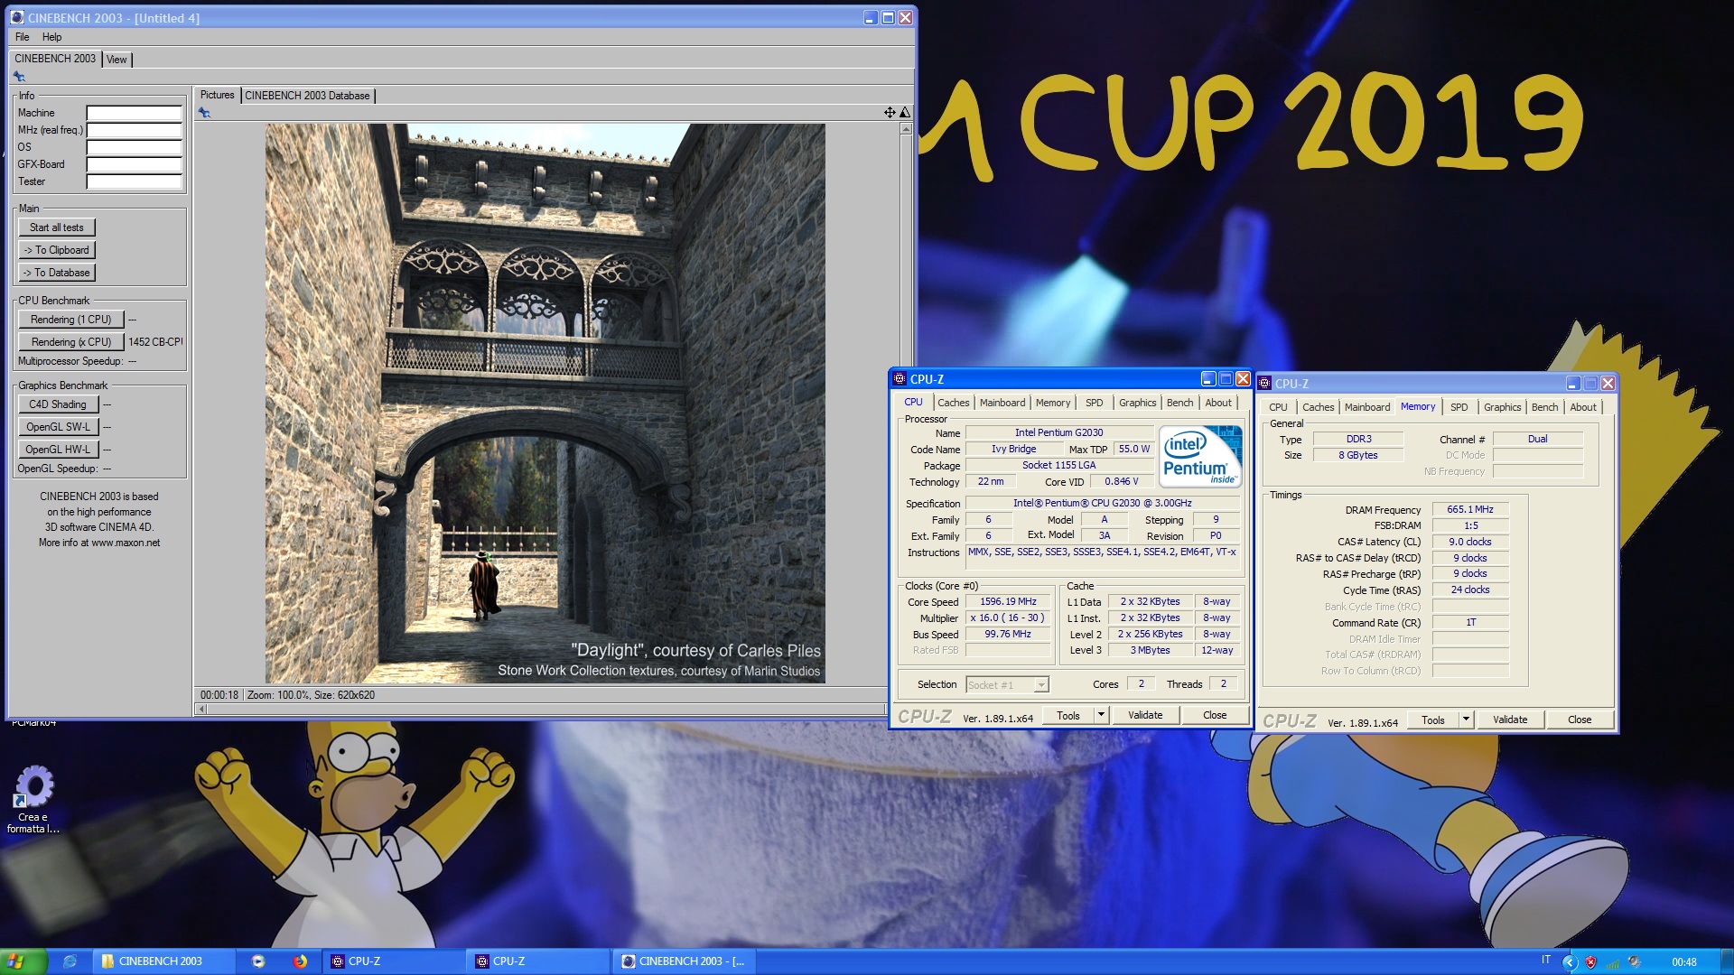Click CPU-Z Memory window title bar icon

click(x=1264, y=384)
